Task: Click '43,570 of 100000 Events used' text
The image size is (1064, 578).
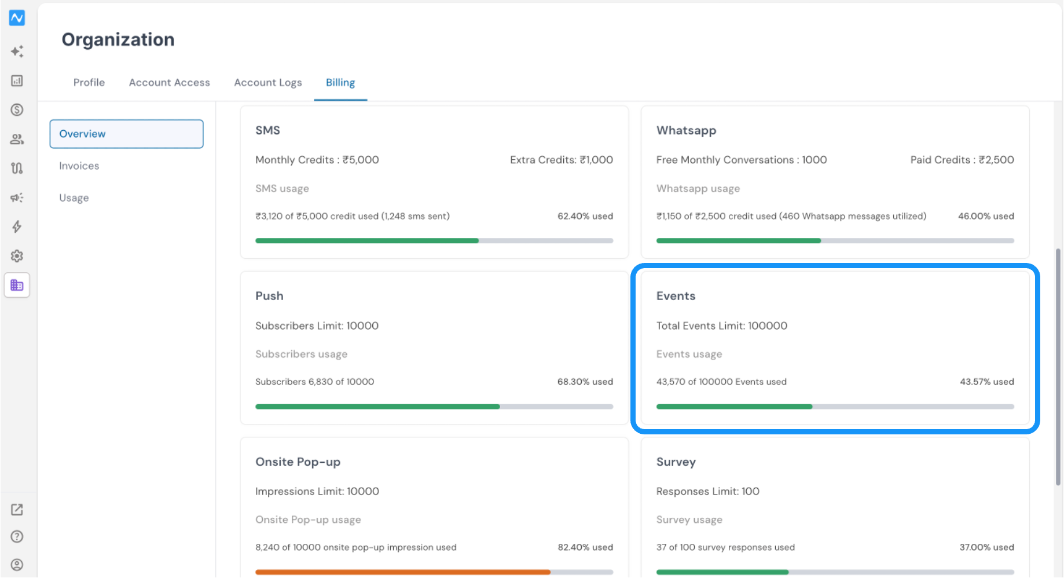Action: point(721,382)
